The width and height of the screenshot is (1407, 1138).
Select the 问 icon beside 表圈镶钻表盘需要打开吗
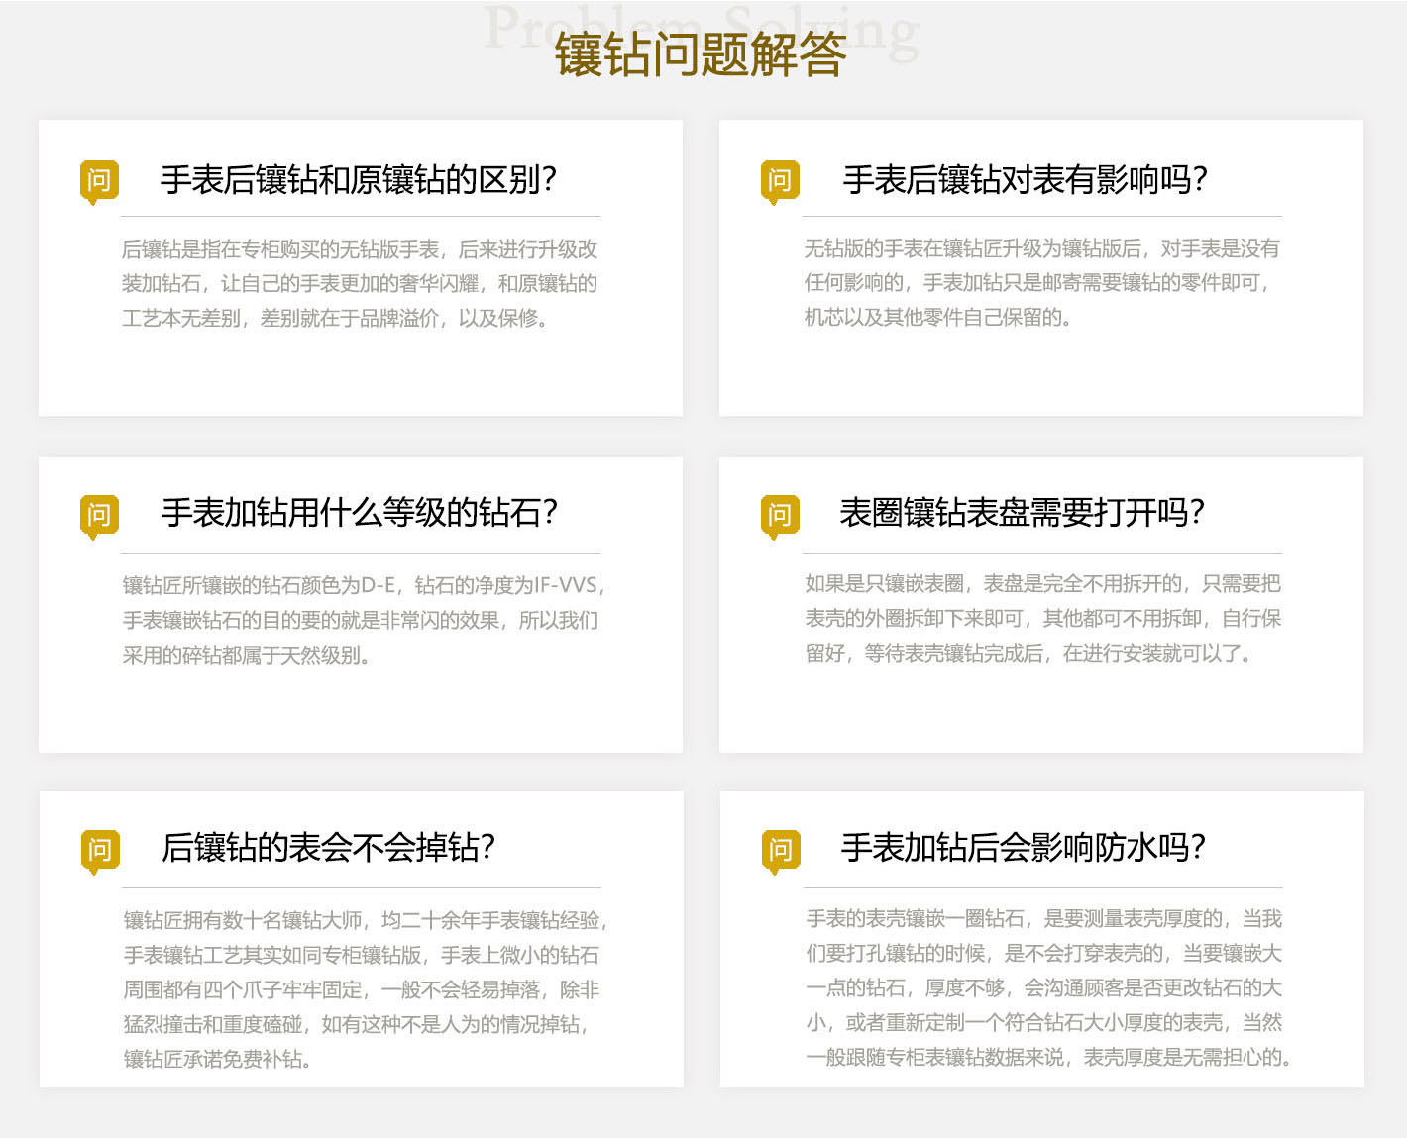(x=780, y=516)
